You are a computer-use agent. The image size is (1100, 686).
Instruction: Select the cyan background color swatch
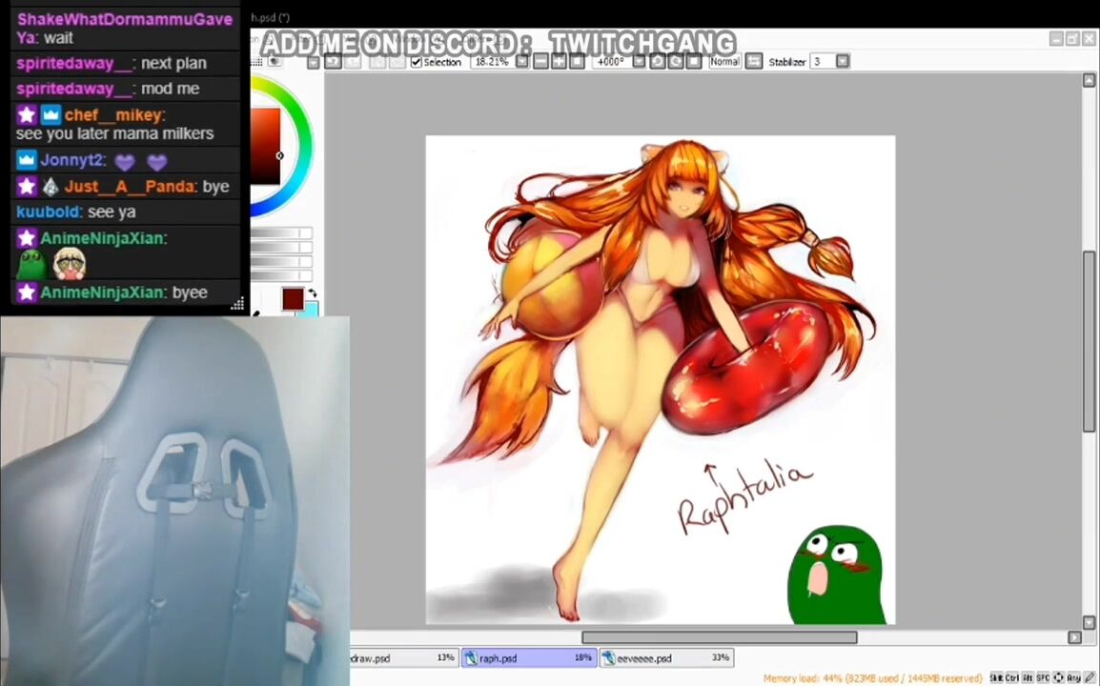(312, 310)
